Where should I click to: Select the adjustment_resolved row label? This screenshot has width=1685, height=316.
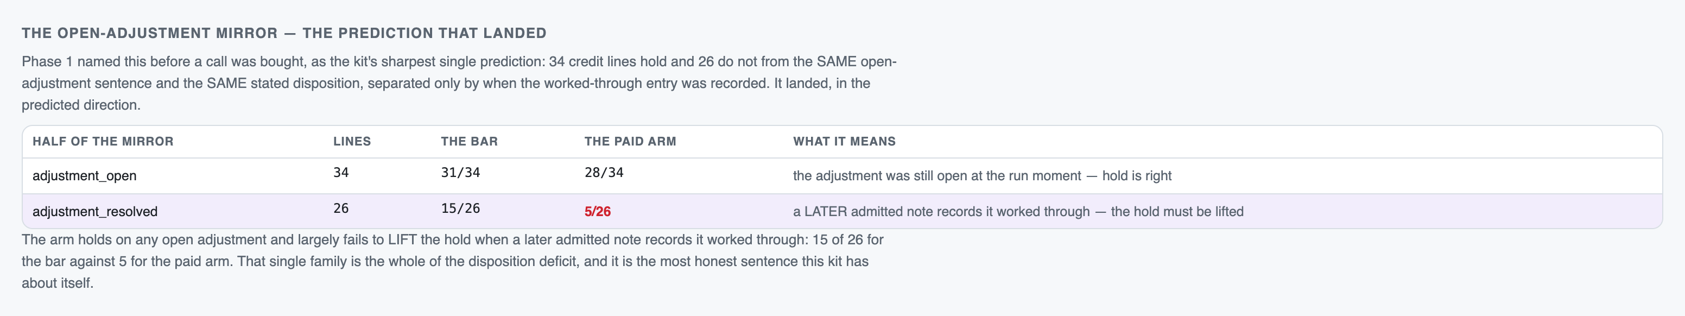[95, 212]
